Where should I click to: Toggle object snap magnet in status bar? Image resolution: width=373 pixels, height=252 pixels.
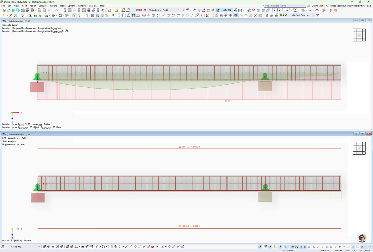[297, 247]
